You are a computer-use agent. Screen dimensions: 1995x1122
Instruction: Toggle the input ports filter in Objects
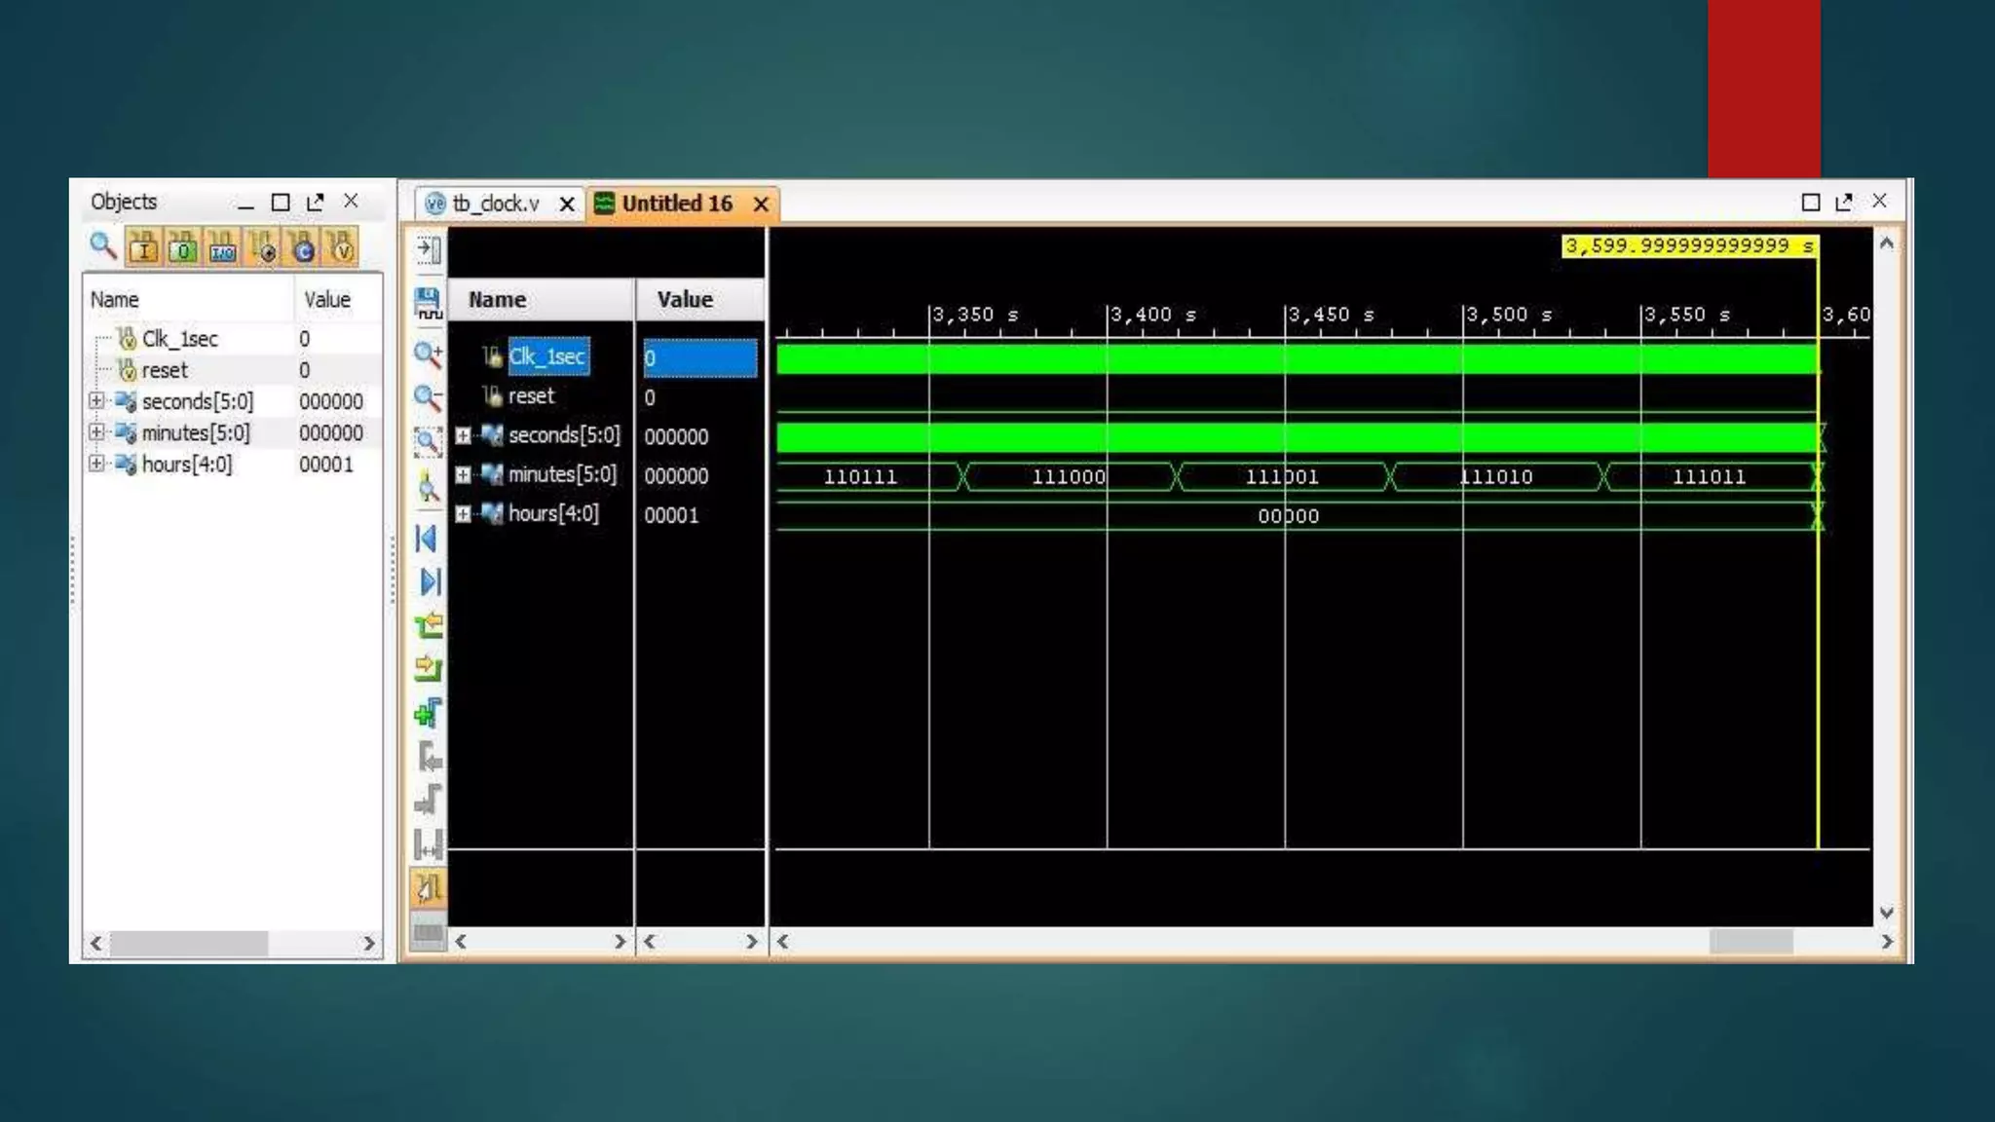(x=143, y=247)
